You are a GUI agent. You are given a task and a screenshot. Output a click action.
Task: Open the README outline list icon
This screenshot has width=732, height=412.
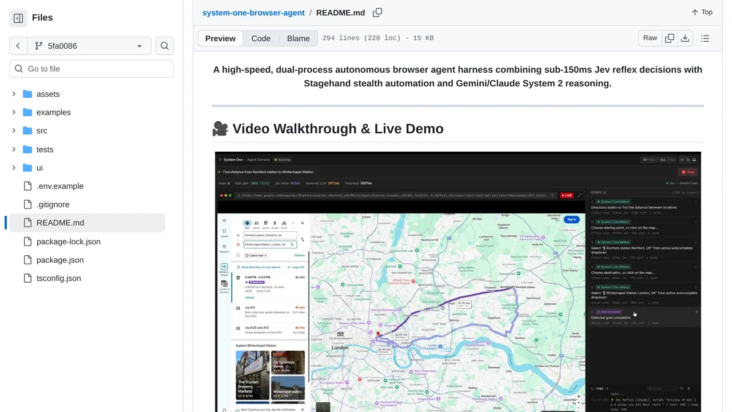click(x=705, y=38)
